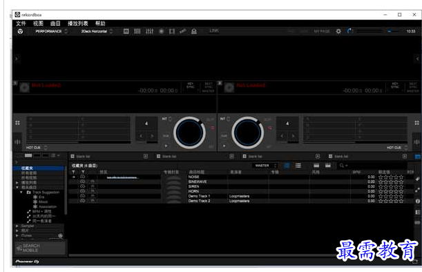This screenshot has width=422, height=272.
Task: Toggle BEAT SYNC on deck 1
Action: pos(209,86)
